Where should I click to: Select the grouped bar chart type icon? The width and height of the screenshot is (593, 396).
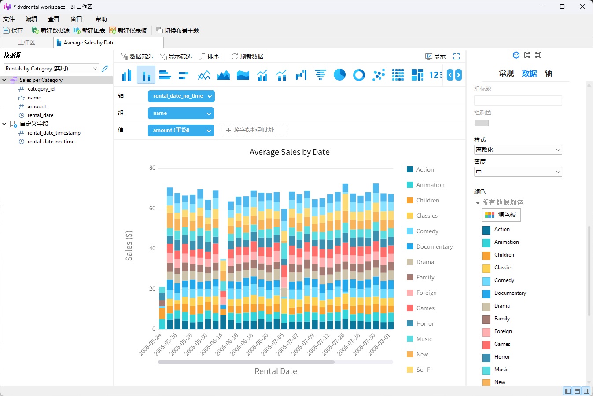[x=126, y=75]
